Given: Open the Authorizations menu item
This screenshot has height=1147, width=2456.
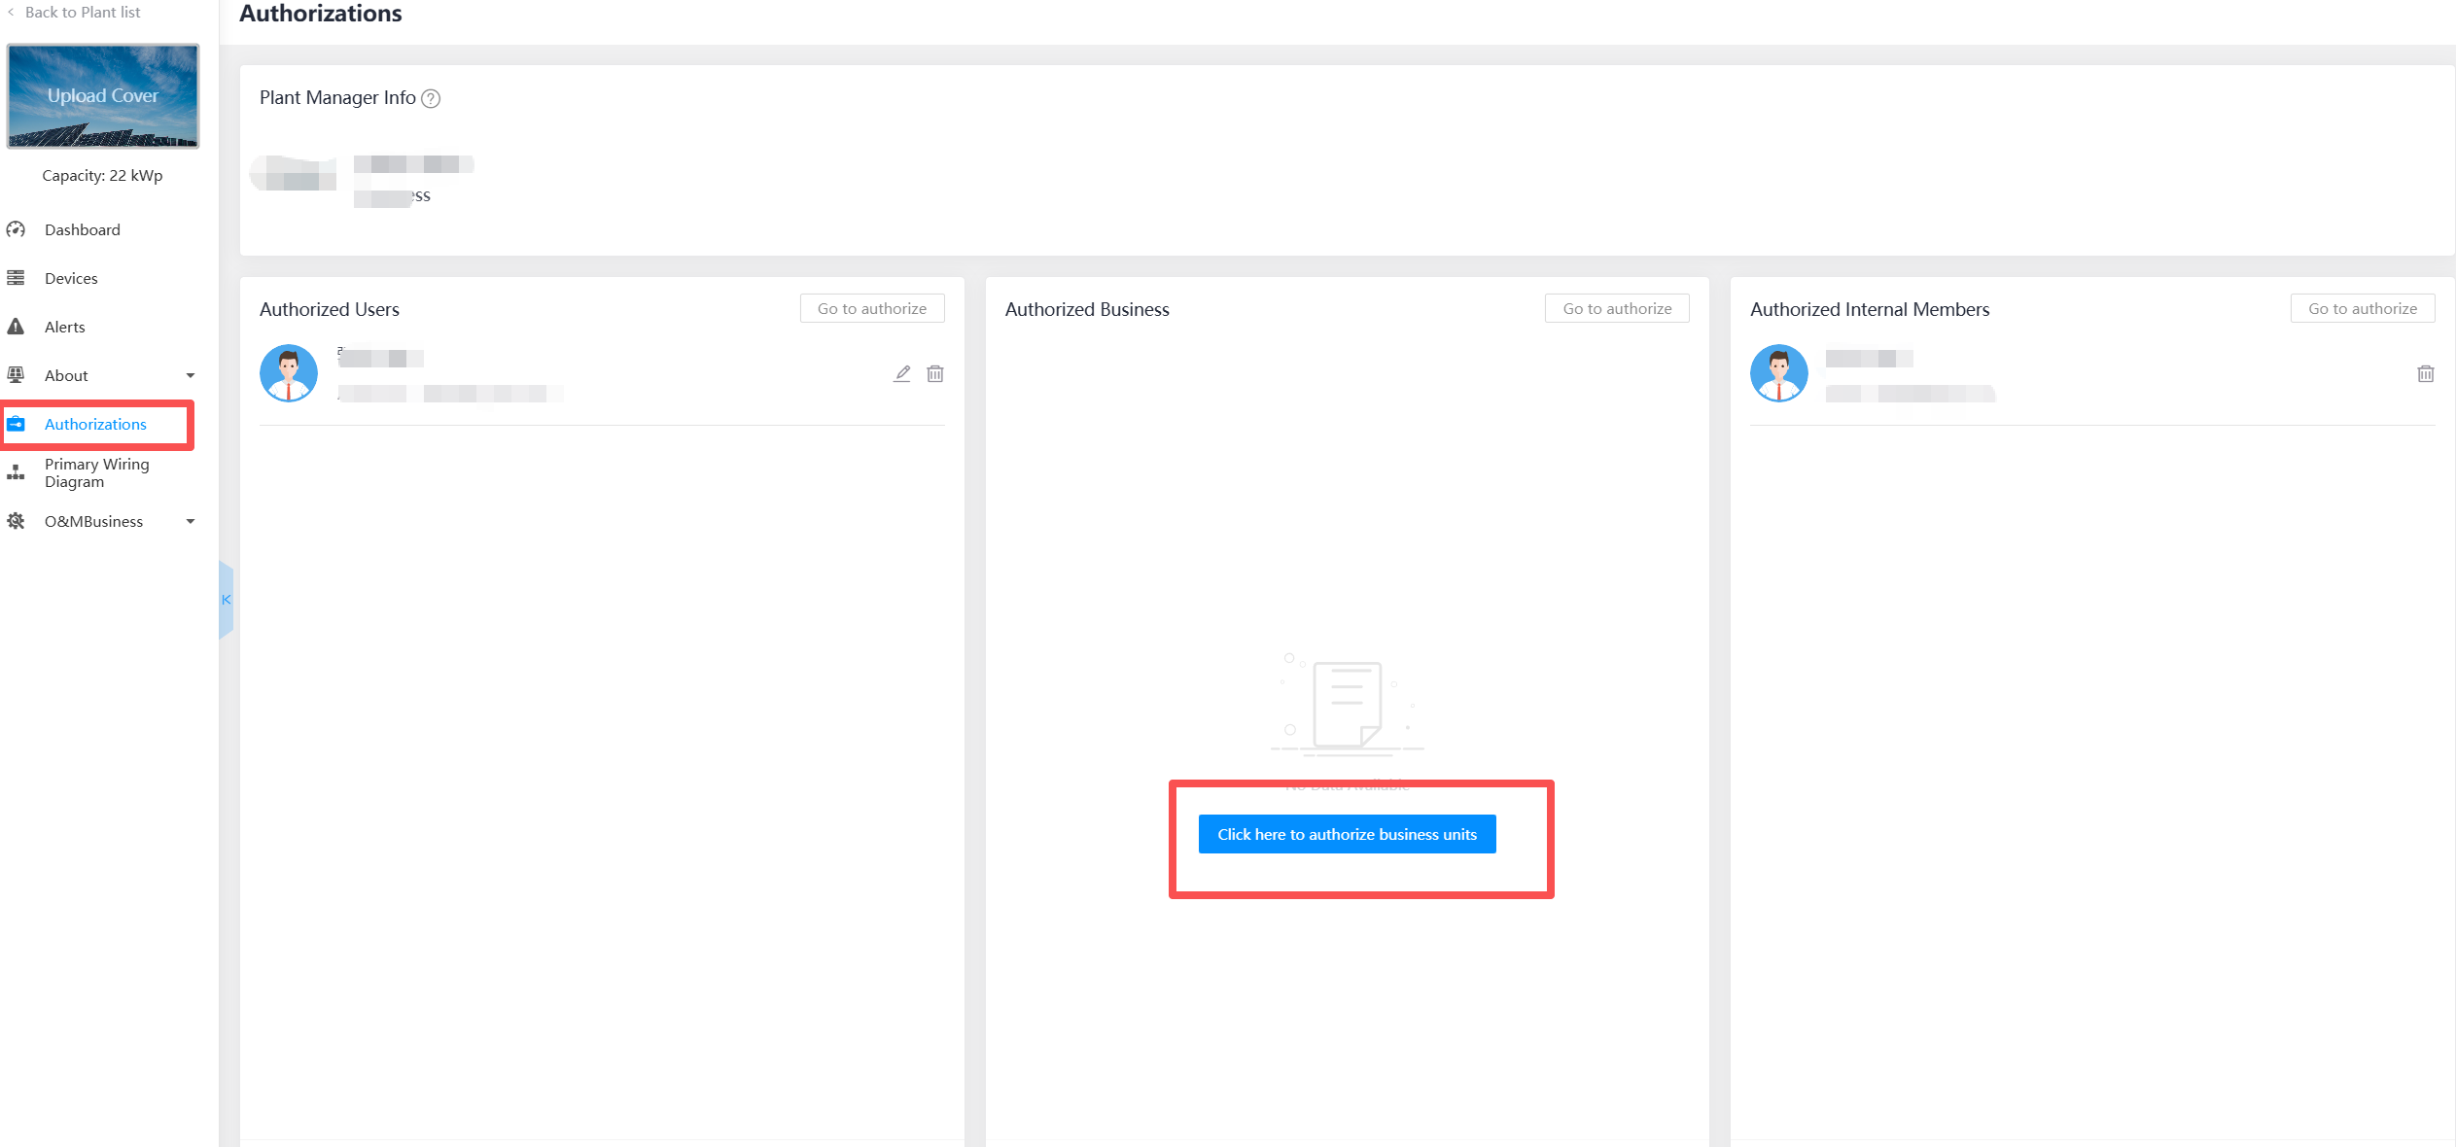Looking at the screenshot, I should click(95, 424).
